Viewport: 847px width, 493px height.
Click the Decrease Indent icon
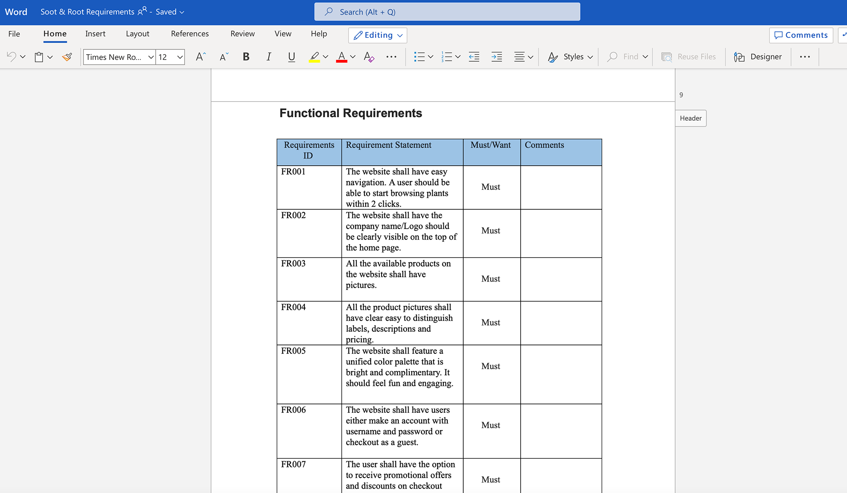(474, 57)
